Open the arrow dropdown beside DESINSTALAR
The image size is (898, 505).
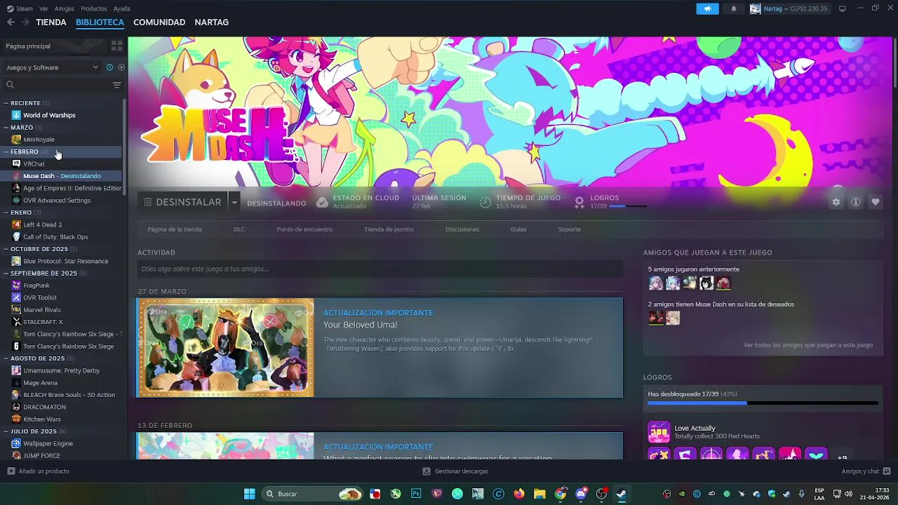234,202
